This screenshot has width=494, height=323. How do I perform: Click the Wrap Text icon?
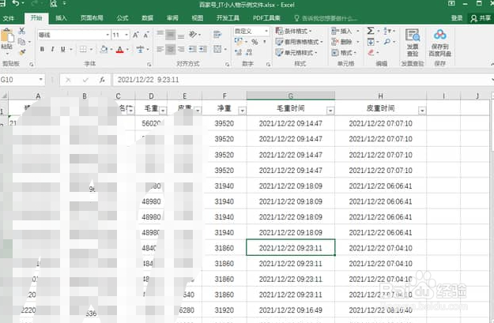coord(217,34)
